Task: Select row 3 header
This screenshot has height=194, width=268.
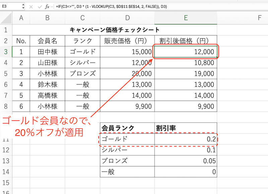Action: click(6, 52)
